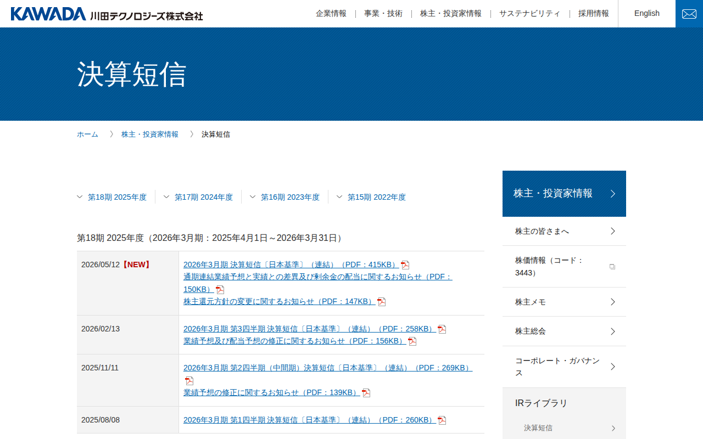Click 株主・投資家情報 sidebar header text
This screenshot has height=439, width=703.
[553, 193]
